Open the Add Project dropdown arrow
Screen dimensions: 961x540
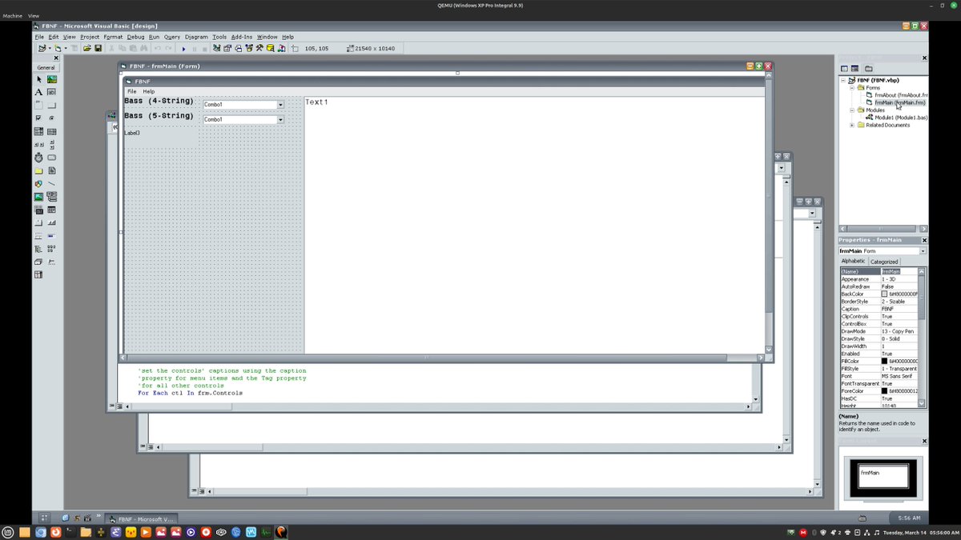coord(50,49)
